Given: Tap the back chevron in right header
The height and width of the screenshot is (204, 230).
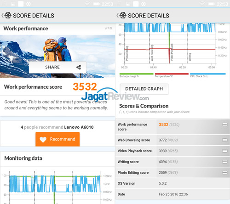Looking at the screenshot, I should pos(117,16).
